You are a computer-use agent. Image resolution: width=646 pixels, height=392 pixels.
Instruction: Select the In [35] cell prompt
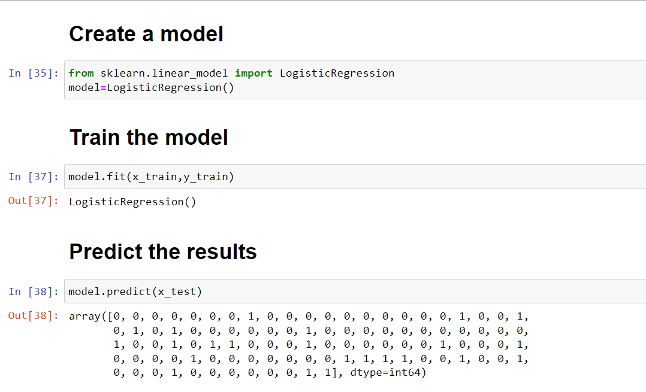[34, 74]
